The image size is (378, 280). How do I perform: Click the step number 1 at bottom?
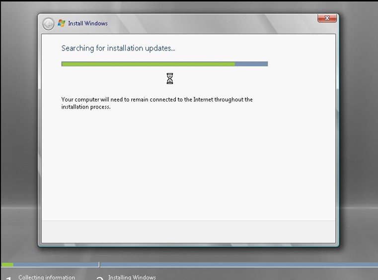point(8,278)
